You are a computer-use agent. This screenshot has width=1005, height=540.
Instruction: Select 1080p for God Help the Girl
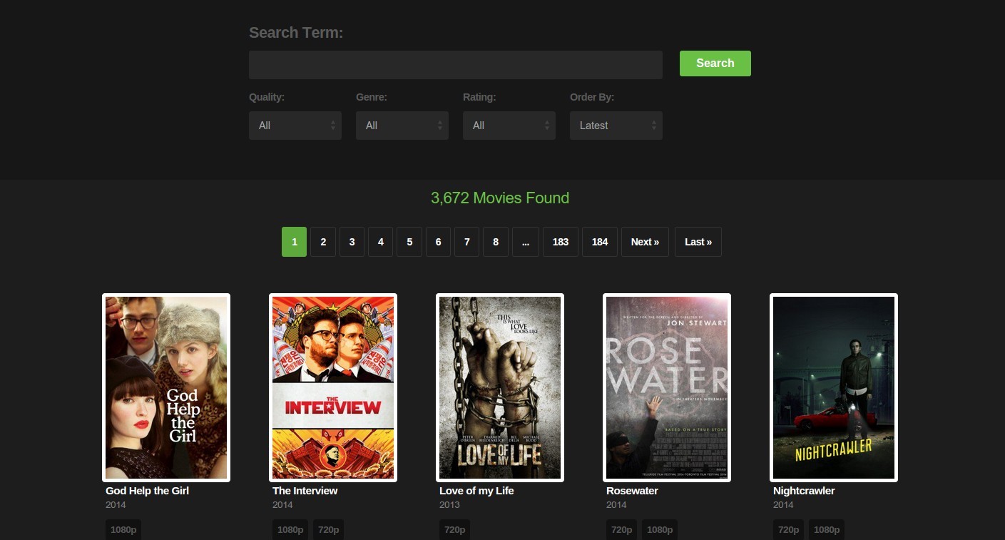(x=123, y=529)
